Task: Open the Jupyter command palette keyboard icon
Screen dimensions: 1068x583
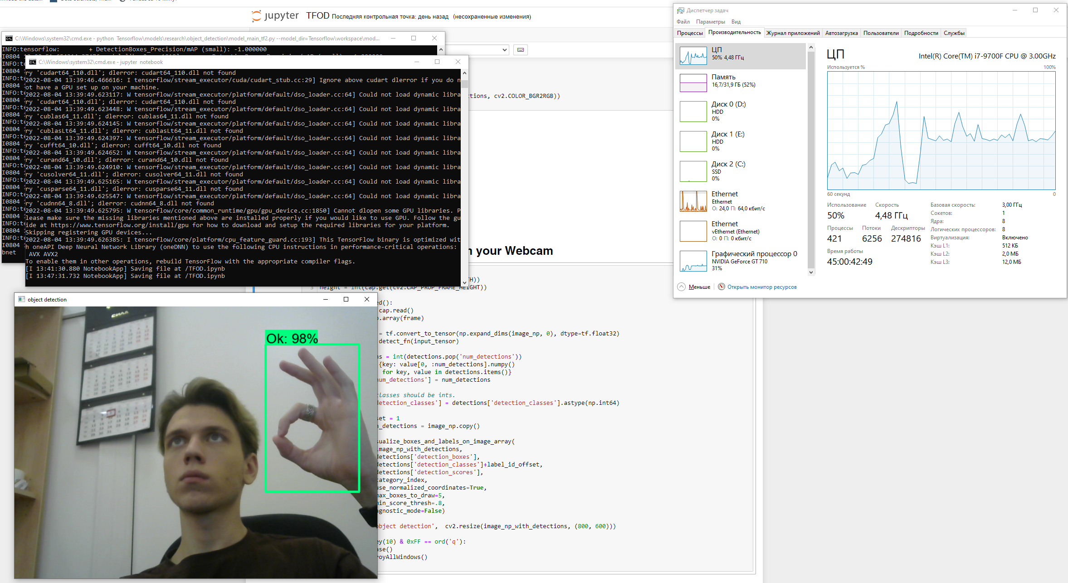Action: [521, 50]
